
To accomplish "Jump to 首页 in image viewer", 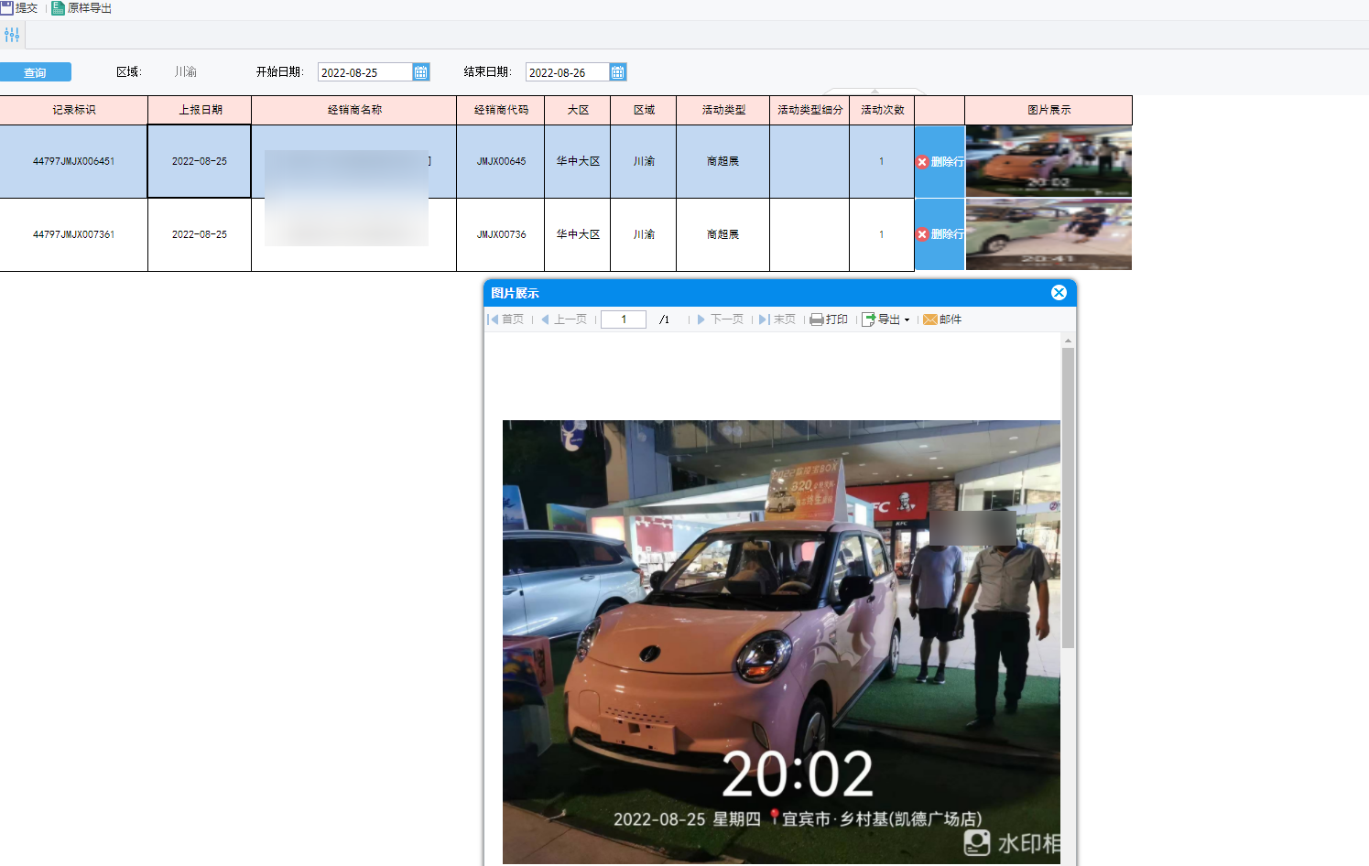I will (x=505, y=319).
